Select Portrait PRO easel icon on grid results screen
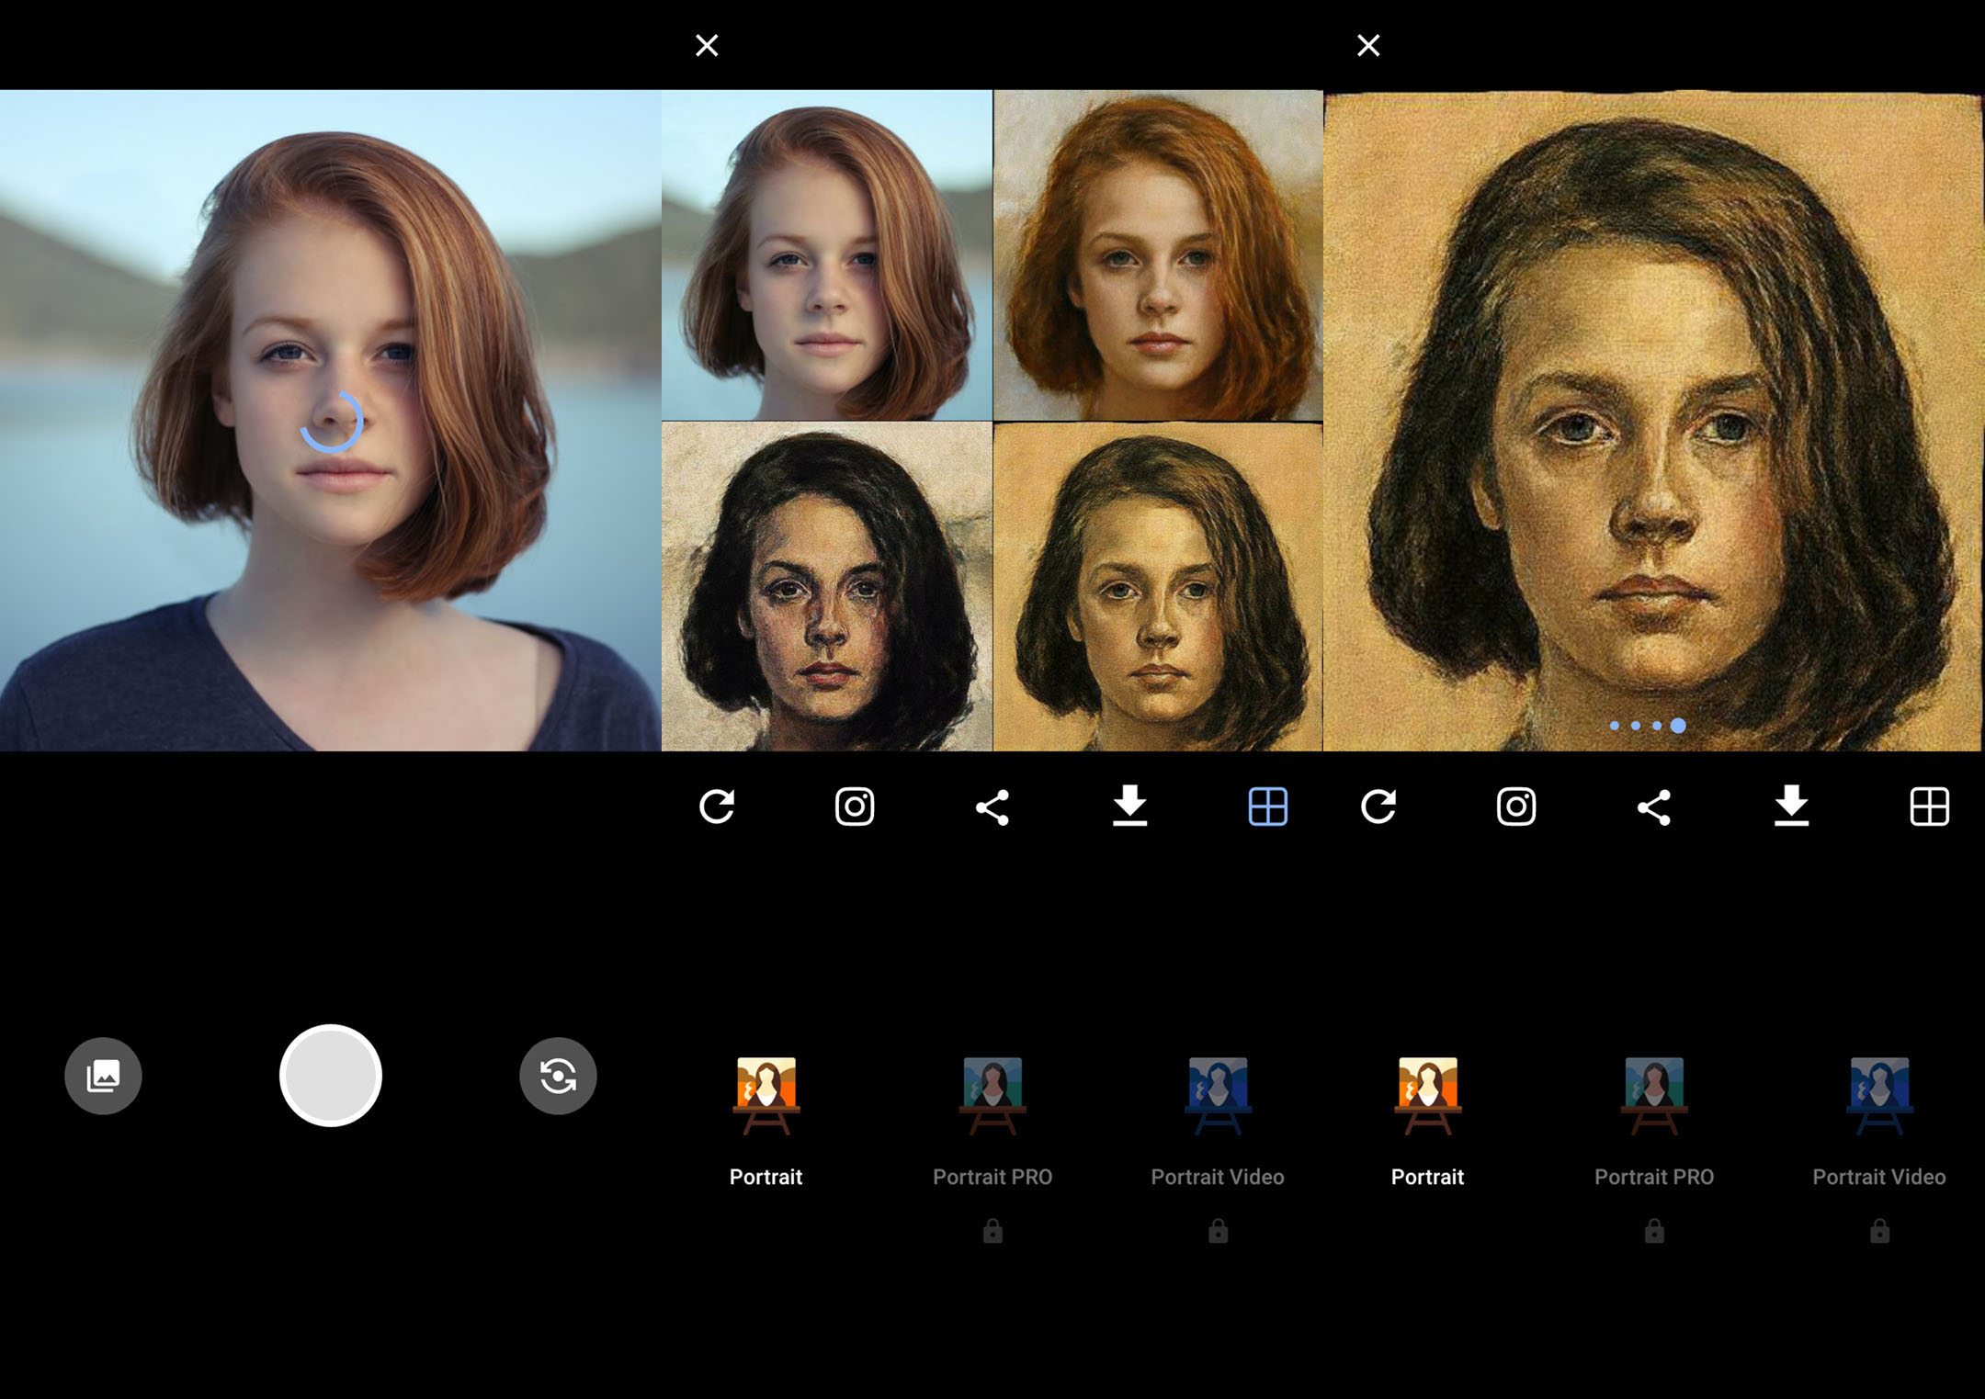1985x1399 pixels. click(x=992, y=1096)
